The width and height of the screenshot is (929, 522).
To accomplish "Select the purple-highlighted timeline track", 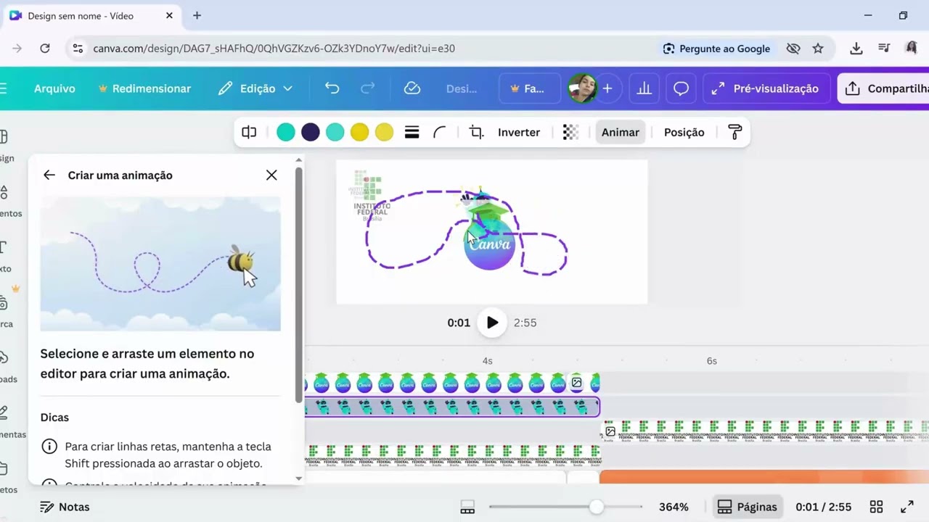I will pos(451,407).
